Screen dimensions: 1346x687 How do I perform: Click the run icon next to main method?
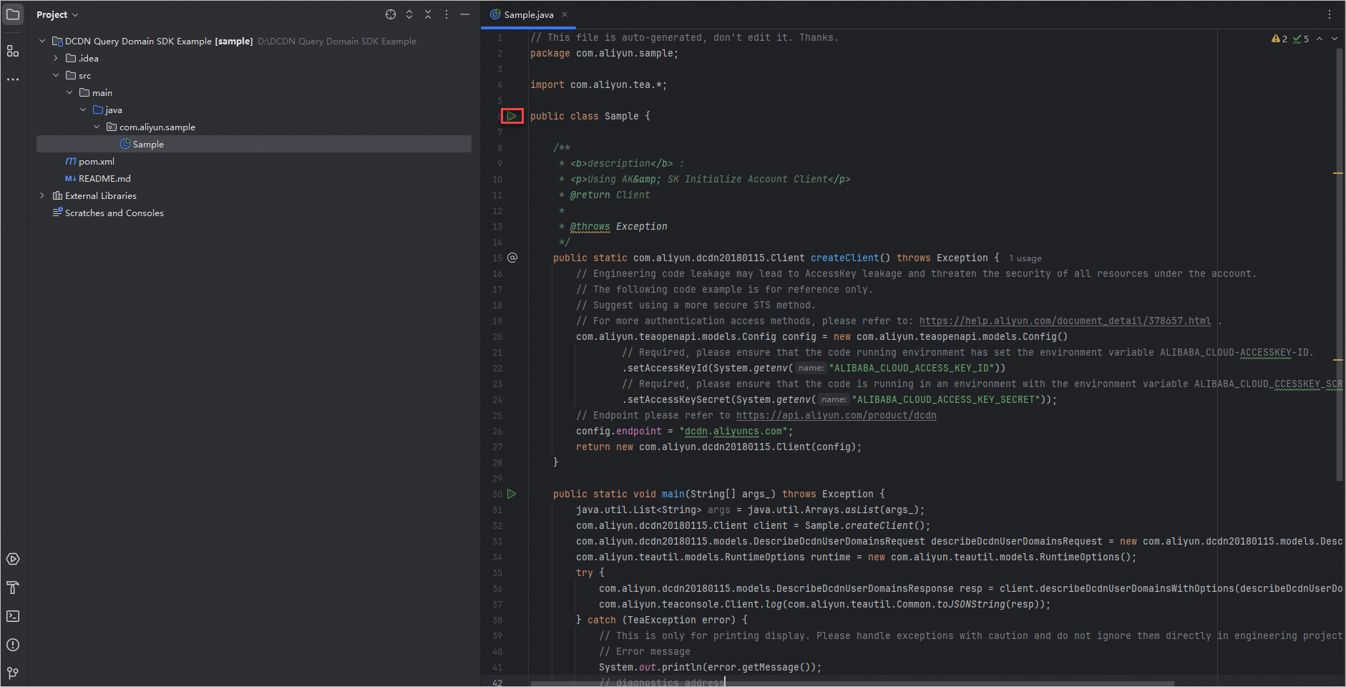pos(512,494)
